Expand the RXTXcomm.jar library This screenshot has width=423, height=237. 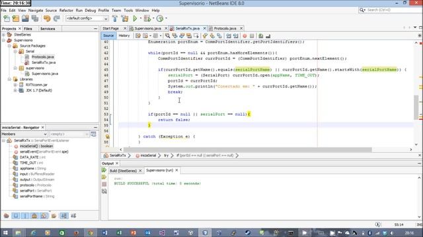15,85
